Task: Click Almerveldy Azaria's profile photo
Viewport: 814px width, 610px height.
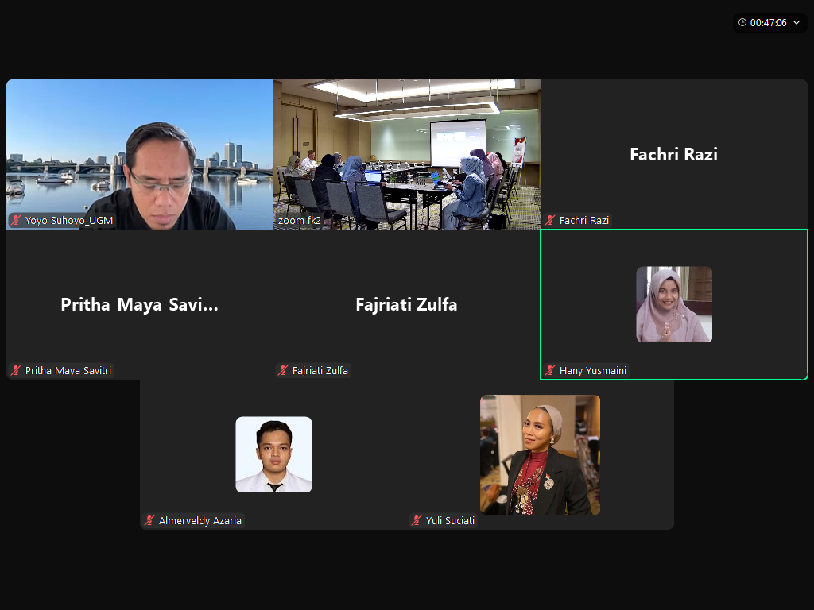Action: pos(273,454)
